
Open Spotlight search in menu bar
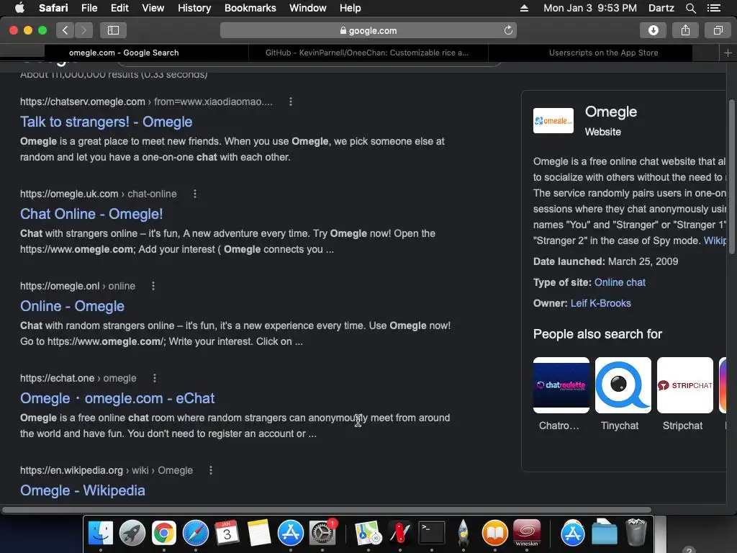click(x=690, y=8)
